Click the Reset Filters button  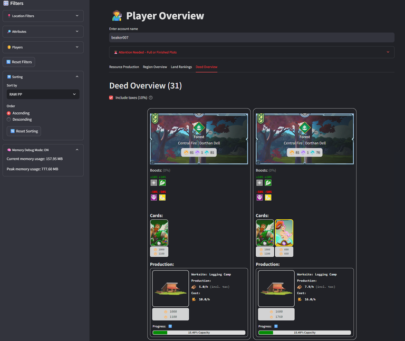19,62
